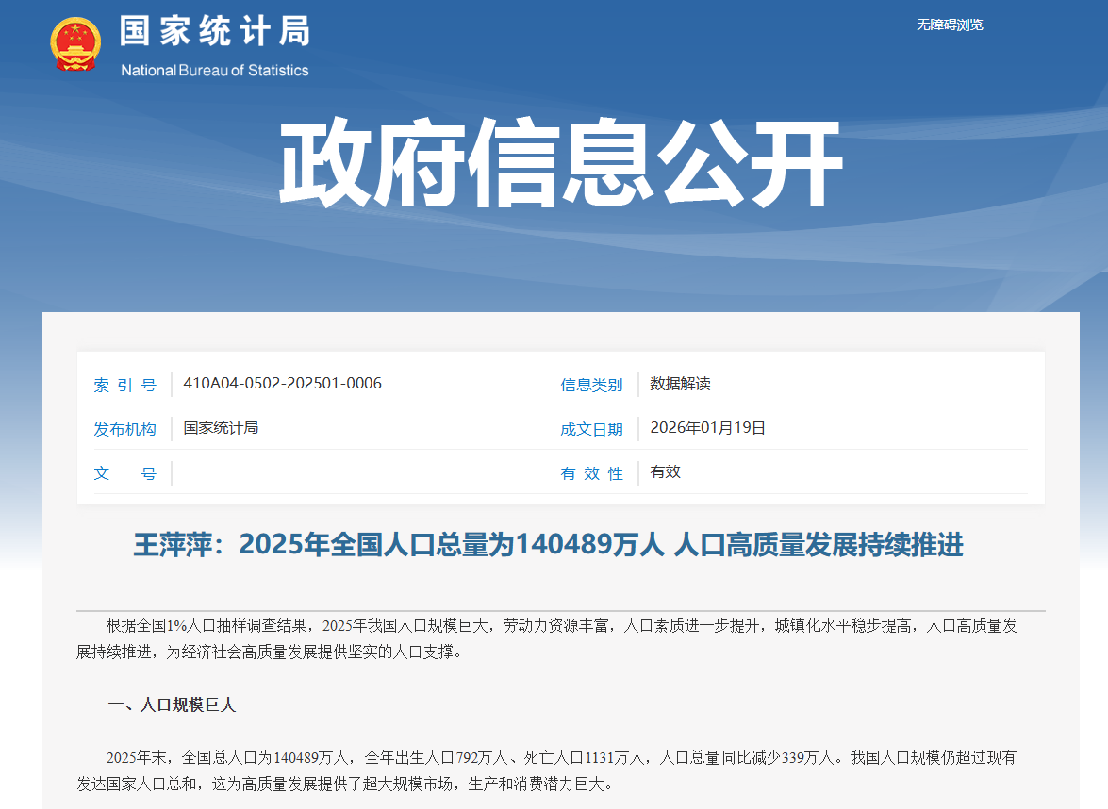The width and height of the screenshot is (1108, 809).
Task: Click the National Bureau of Statistics text
Action: pyautogui.click(x=215, y=70)
